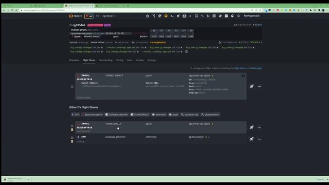This screenshot has width=329, height=185.
Task: Click Show all in the downloads bar
Action: coord(320,179)
